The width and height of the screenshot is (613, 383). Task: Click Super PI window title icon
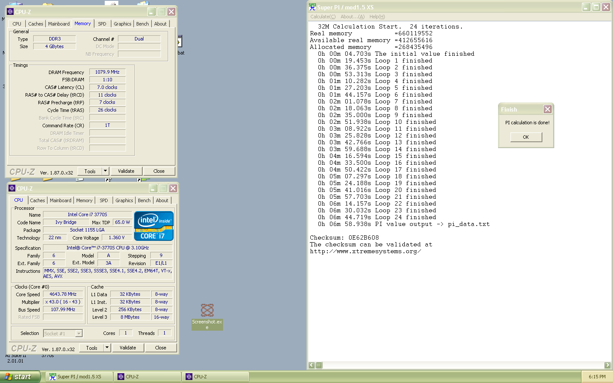click(x=312, y=7)
